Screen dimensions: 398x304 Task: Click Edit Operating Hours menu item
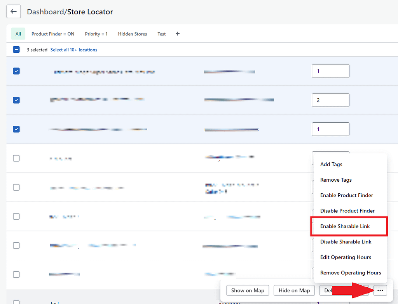(346, 257)
